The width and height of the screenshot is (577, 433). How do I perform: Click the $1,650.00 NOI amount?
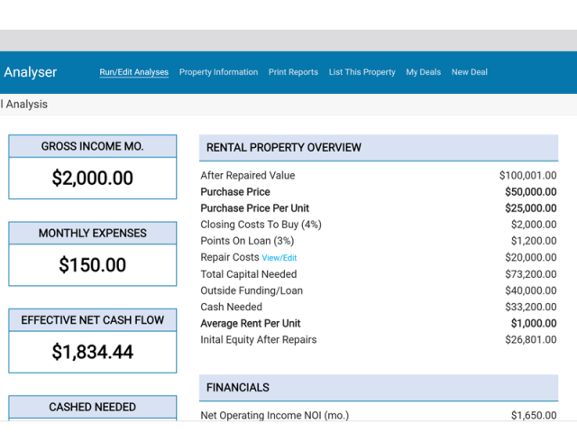tap(534, 416)
